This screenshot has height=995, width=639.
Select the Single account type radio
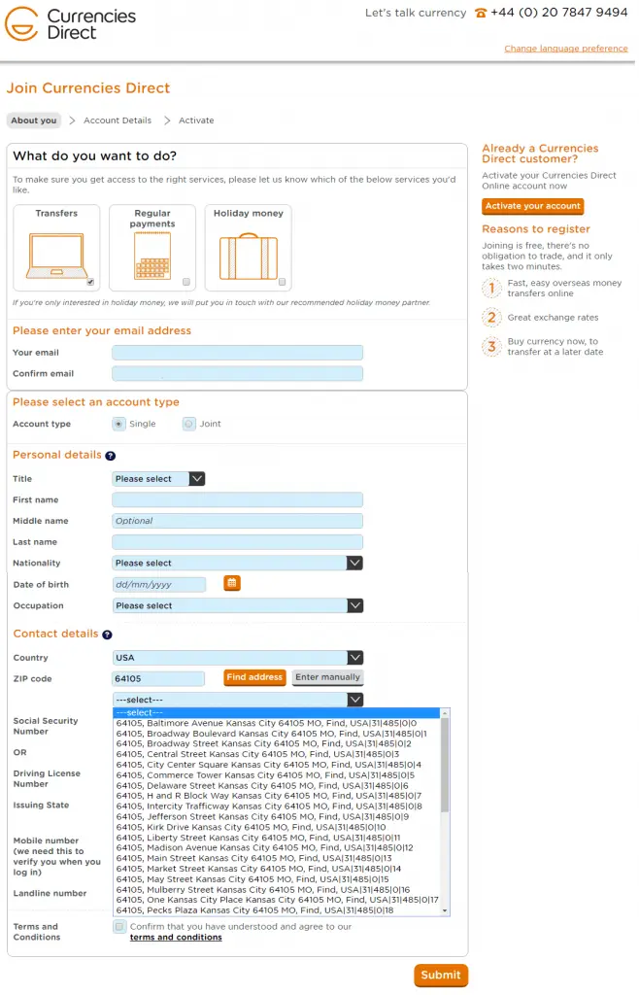point(118,424)
